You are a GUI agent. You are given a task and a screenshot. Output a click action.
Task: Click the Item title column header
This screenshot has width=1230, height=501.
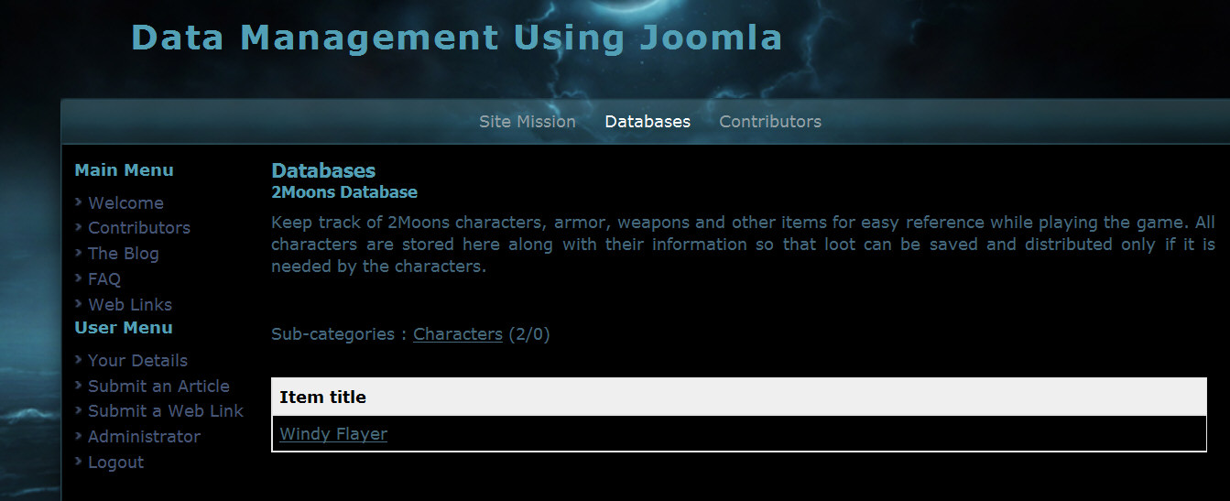tap(322, 398)
